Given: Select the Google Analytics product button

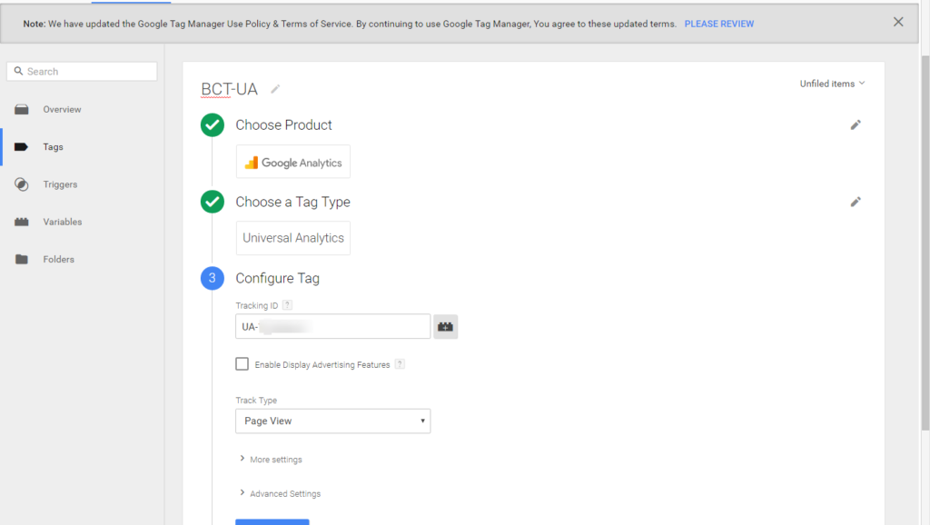Looking at the screenshot, I should [x=292, y=161].
